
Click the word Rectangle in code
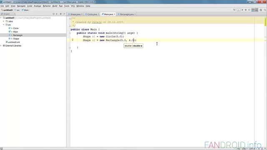pyautogui.click(x=113, y=40)
